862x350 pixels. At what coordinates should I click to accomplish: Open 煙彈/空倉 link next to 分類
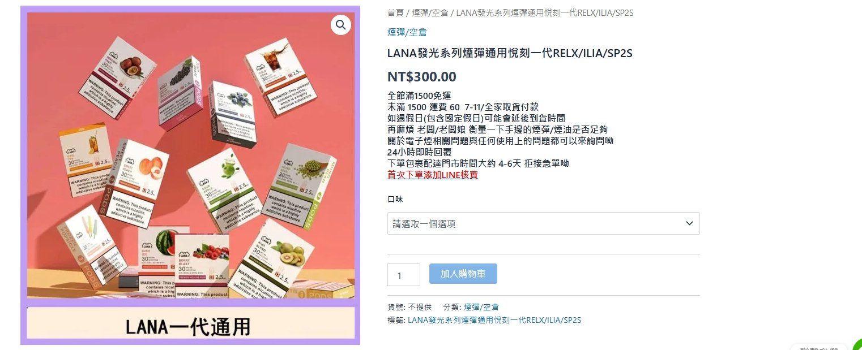[481, 307]
